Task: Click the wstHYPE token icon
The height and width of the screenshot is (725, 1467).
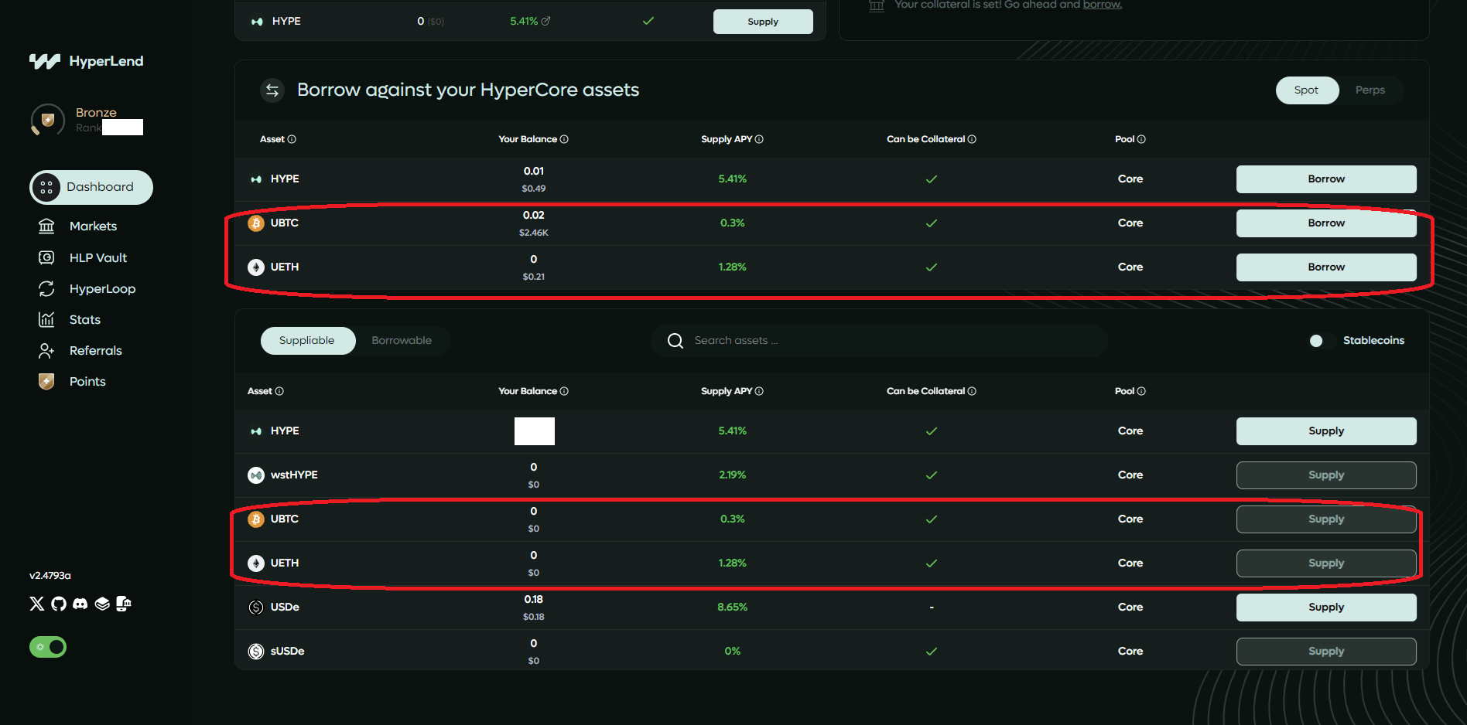Action: [x=256, y=475]
